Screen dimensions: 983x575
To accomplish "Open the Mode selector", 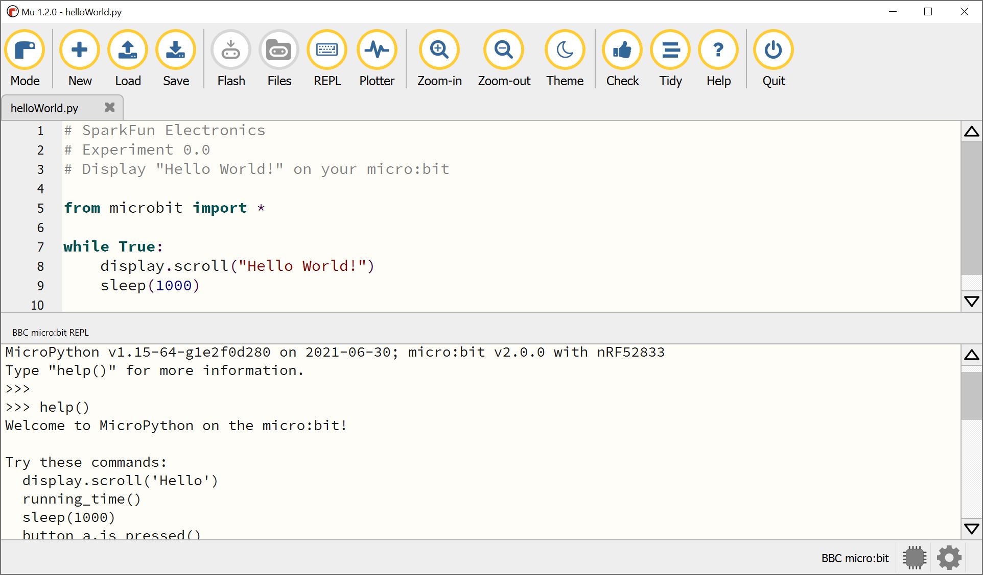I will pyautogui.click(x=25, y=58).
